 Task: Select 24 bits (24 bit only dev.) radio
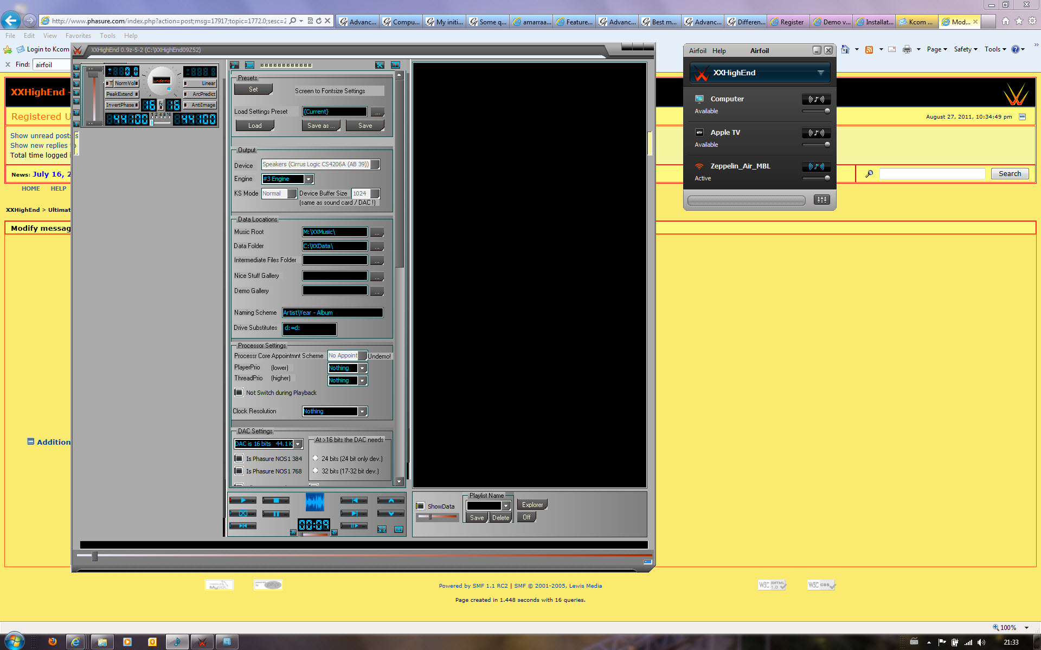point(316,458)
